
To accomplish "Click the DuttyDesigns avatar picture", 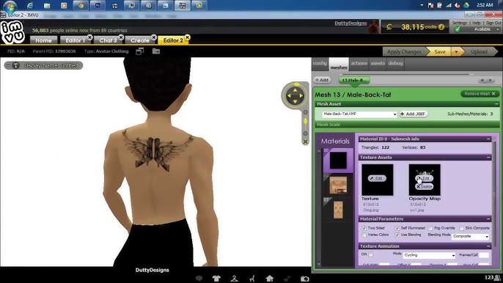I will [x=373, y=26].
